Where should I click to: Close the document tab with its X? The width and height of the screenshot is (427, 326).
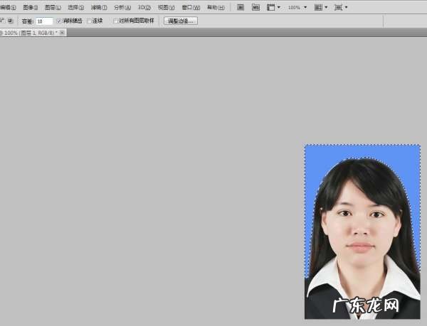coord(62,33)
